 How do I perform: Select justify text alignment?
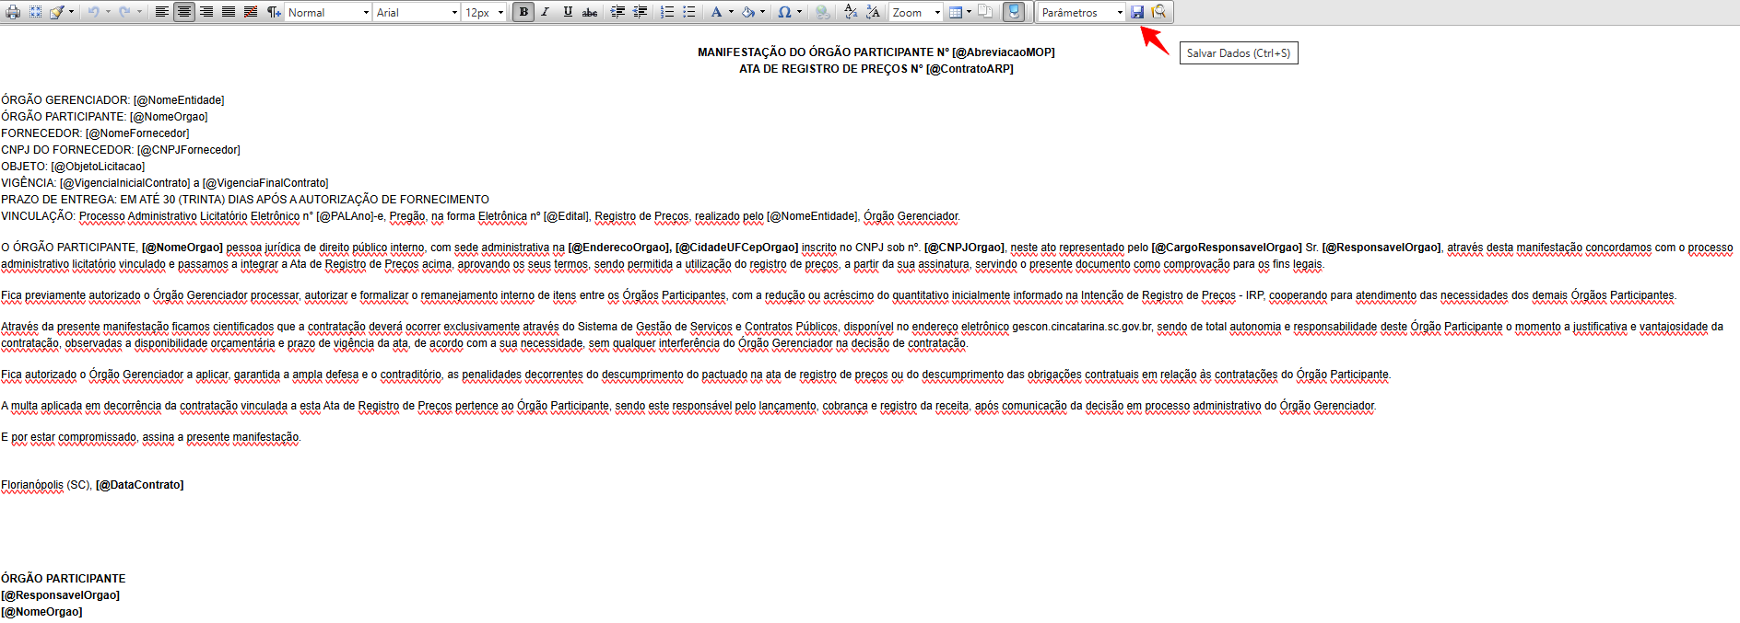[x=229, y=12]
